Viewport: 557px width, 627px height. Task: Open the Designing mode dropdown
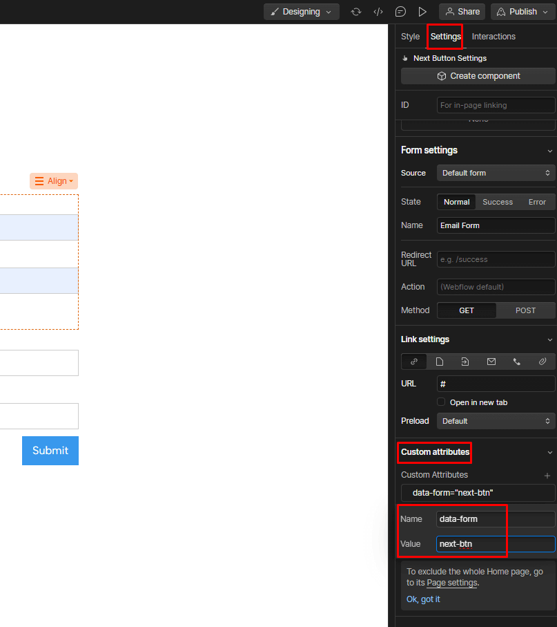coord(302,12)
